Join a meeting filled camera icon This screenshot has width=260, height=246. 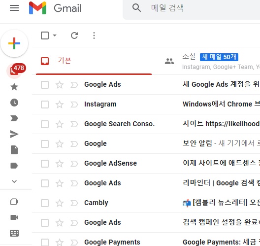pos(14,217)
